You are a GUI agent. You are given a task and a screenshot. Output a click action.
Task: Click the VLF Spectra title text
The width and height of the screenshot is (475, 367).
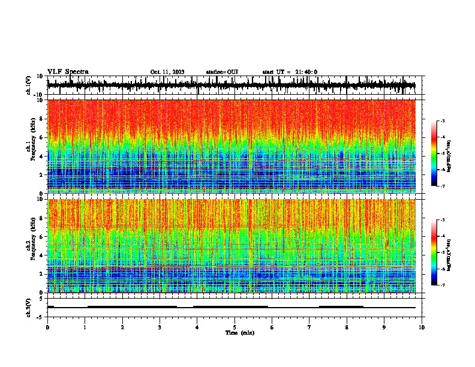click(x=68, y=72)
